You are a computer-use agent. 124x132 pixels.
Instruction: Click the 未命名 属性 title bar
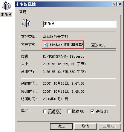point(64,4)
